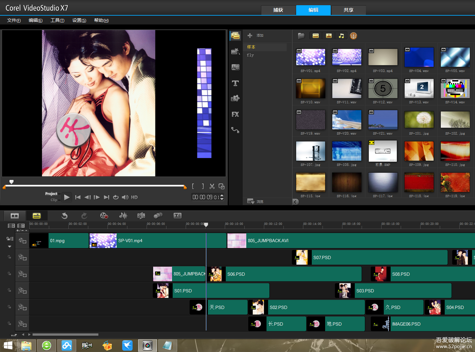Viewport: 475px width, 352px height.
Task: Decrease timecode using down arrow
Action: pyautogui.click(x=222, y=199)
